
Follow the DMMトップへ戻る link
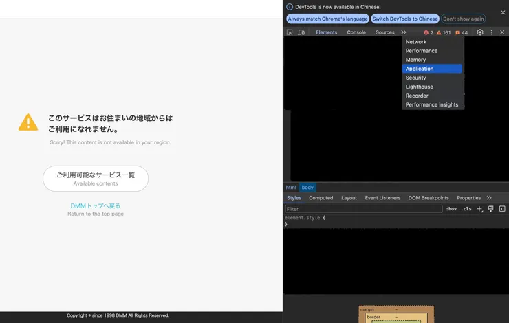(x=96, y=206)
